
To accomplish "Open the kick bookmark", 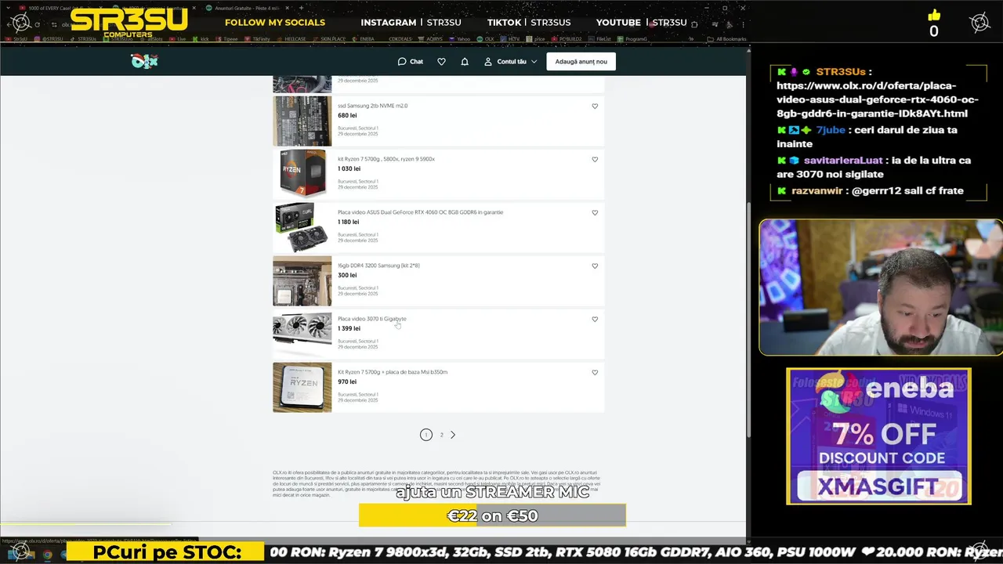I will tap(201, 38).
